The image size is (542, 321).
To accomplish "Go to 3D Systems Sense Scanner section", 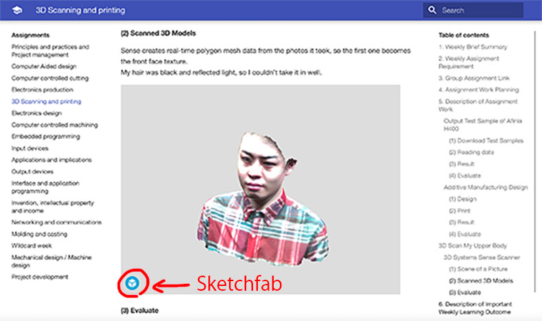I will click(x=482, y=258).
